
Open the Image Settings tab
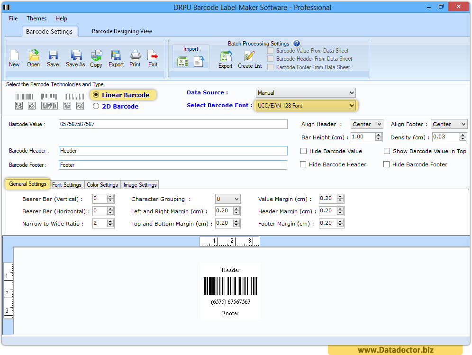[140, 184]
